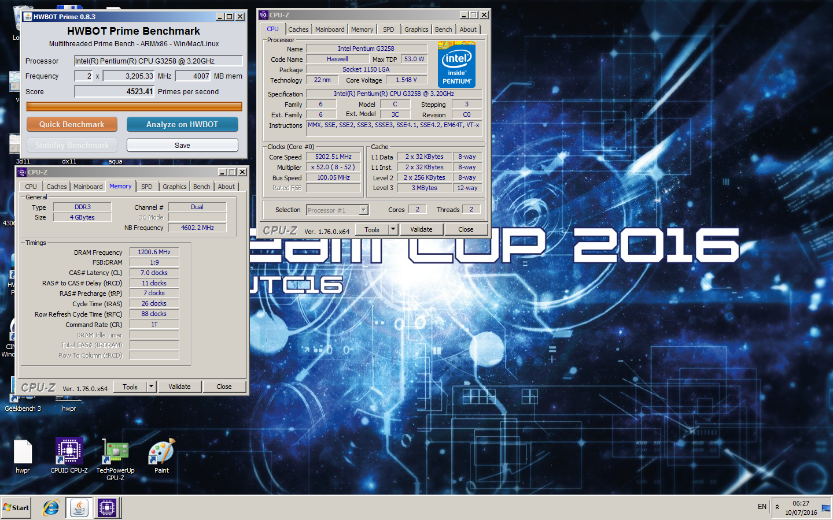The image size is (833, 520).
Task: Click the Stability Benchmark button
Action: click(x=72, y=145)
